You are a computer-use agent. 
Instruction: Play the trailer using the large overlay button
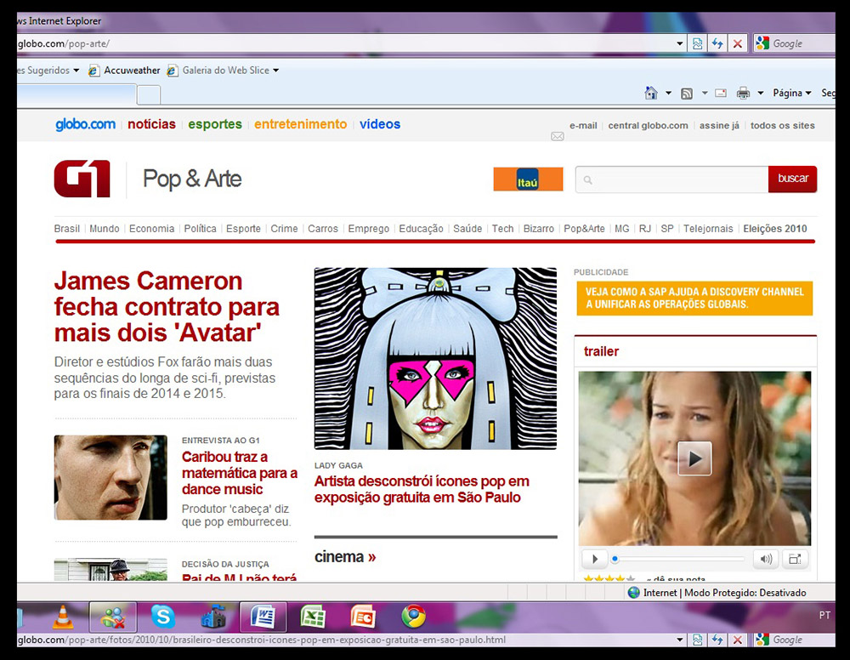click(x=694, y=458)
